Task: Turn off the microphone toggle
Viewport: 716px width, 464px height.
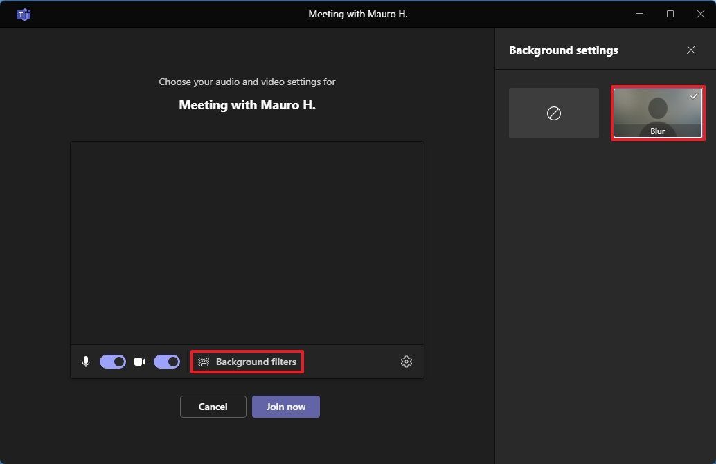Action: tap(112, 361)
